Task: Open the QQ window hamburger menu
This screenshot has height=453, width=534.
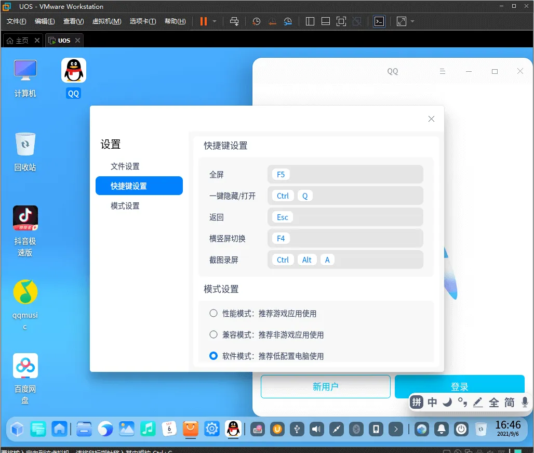Action: (x=443, y=71)
